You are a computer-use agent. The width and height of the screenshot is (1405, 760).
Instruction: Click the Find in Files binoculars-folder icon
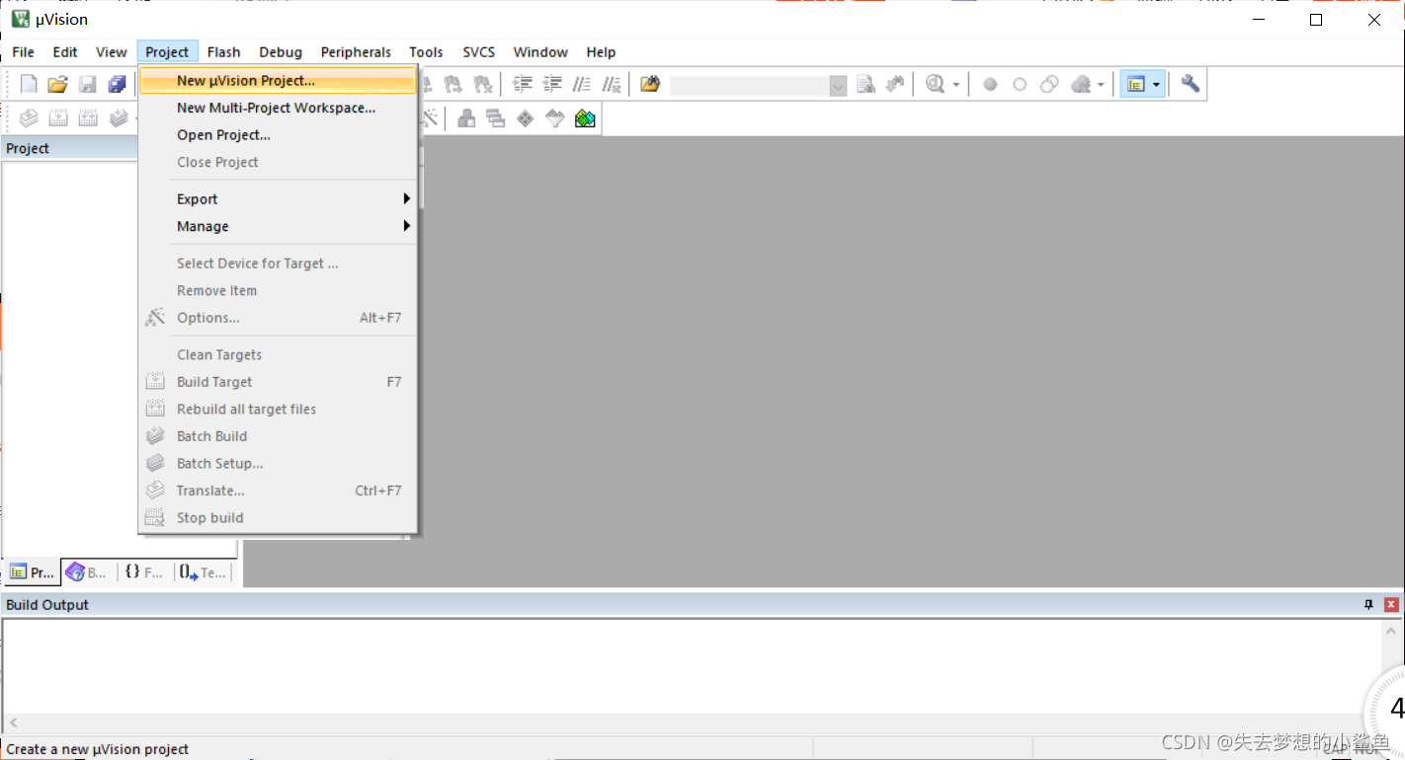pyautogui.click(x=649, y=85)
